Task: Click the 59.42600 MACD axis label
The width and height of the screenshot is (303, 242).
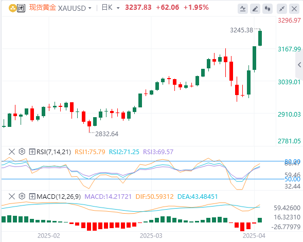Action: tap(287, 208)
